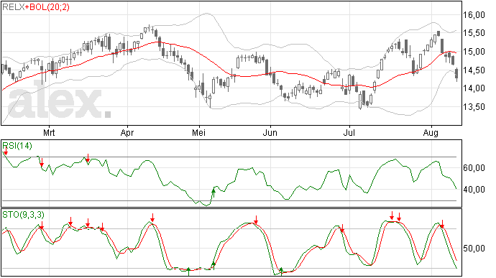
Task: Click the 13,50 price axis value
Action: [x=474, y=107]
